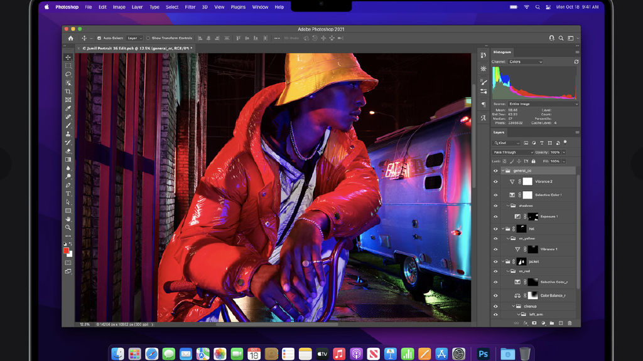Enable Show Transform Controls checkbox

pyautogui.click(x=148, y=38)
